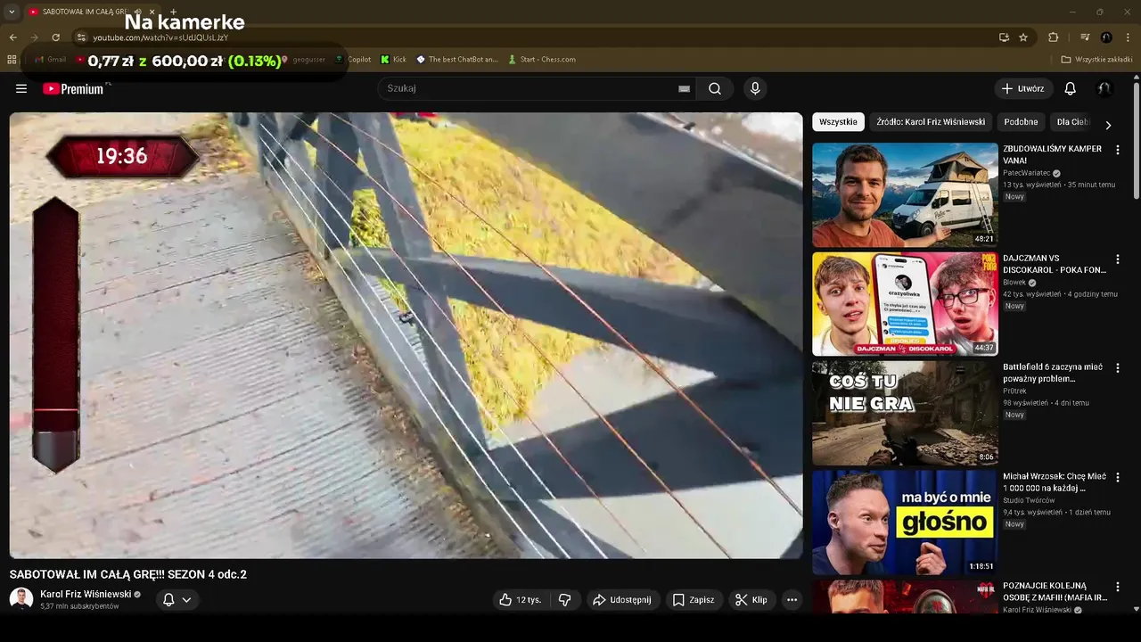Viewport: 1141px width, 642px height.
Task: Start voice search with microphone icon
Action: (755, 88)
